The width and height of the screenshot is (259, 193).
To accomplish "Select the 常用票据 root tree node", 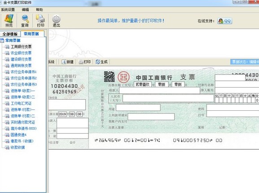I will point(13,41).
